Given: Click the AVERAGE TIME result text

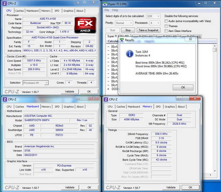Looking at the screenshot, I should click(157, 73).
